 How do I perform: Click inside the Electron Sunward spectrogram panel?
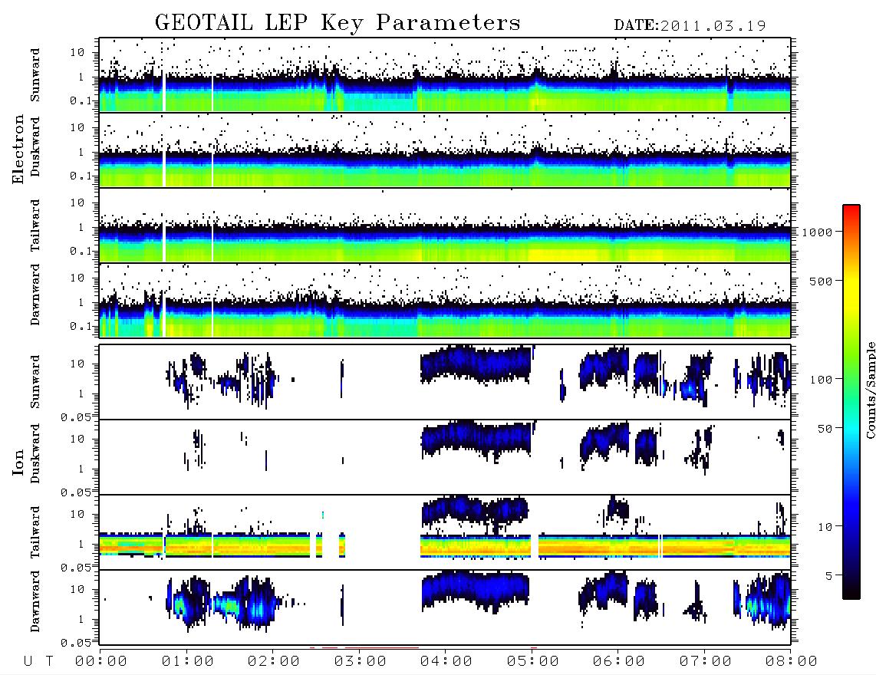click(445, 75)
